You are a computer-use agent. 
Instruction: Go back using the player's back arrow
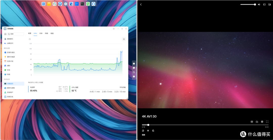pyautogui.click(x=141, y=5)
